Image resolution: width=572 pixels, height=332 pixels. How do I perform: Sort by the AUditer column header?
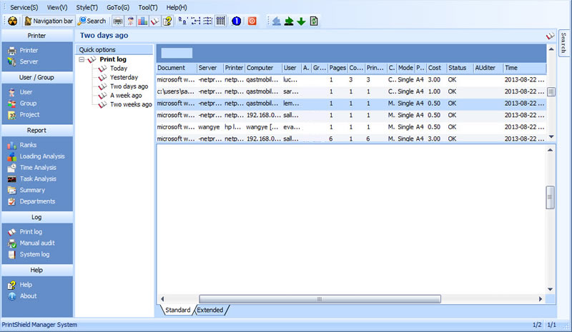(x=488, y=68)
